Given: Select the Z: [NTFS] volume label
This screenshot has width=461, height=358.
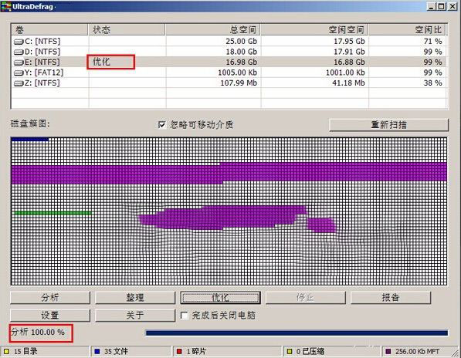Looking at the screenshot, I should tap(42, 83).
